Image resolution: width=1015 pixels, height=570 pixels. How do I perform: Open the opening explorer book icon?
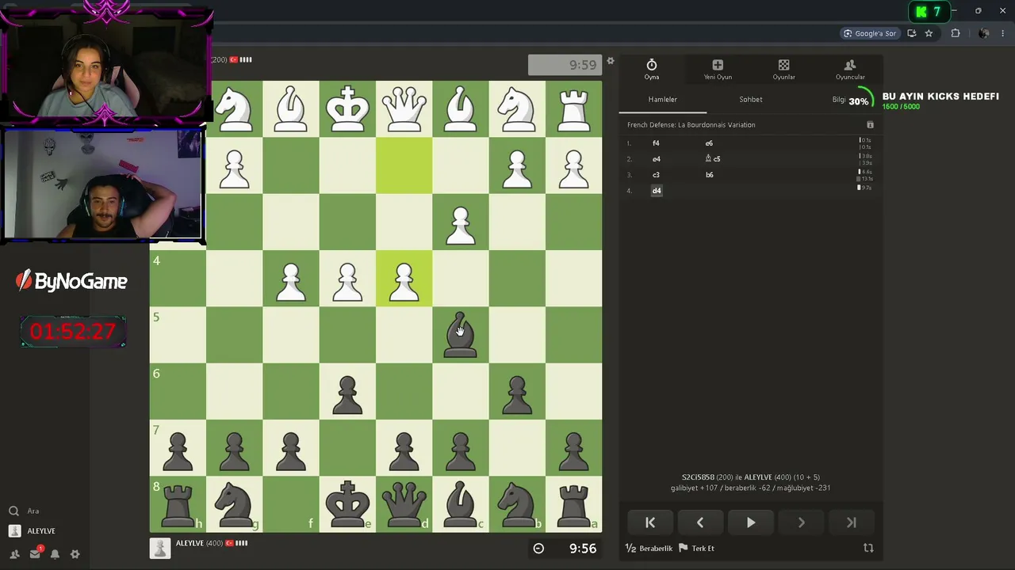870,125
